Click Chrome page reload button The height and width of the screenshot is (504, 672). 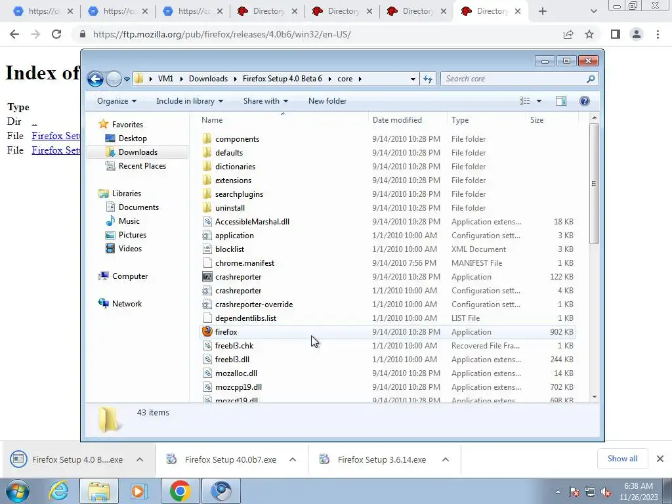(56, 34)
